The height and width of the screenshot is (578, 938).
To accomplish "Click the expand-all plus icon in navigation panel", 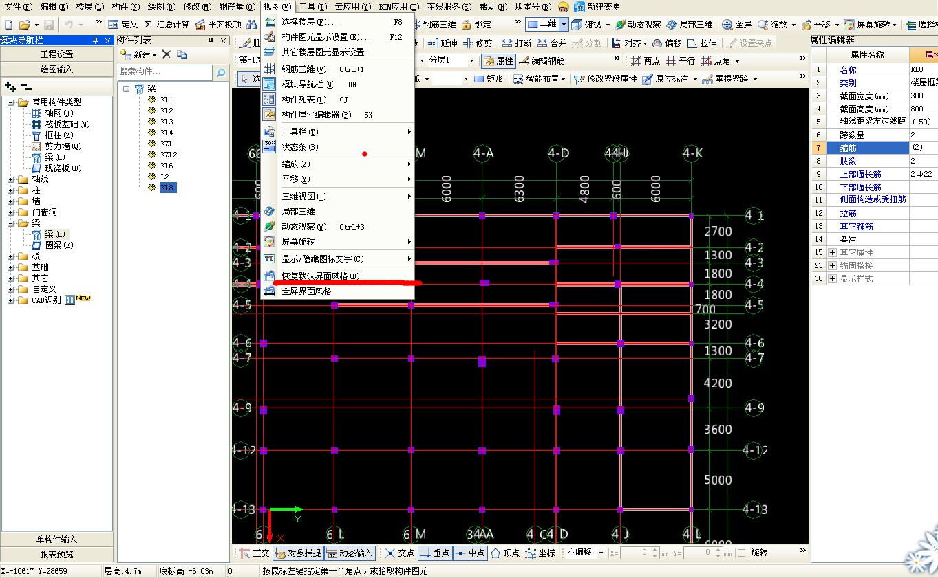I will [x=10, y=87].
